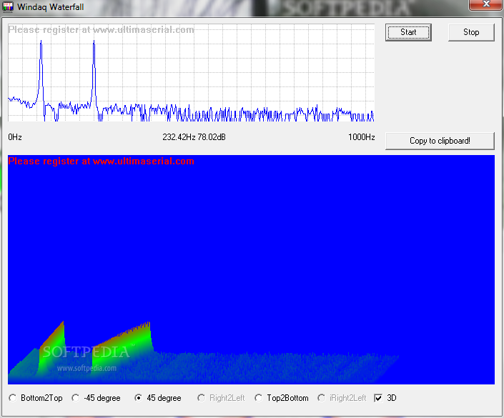Click the Start button
The height and width of the screenshot is (418, 504).
coord(408,32)
